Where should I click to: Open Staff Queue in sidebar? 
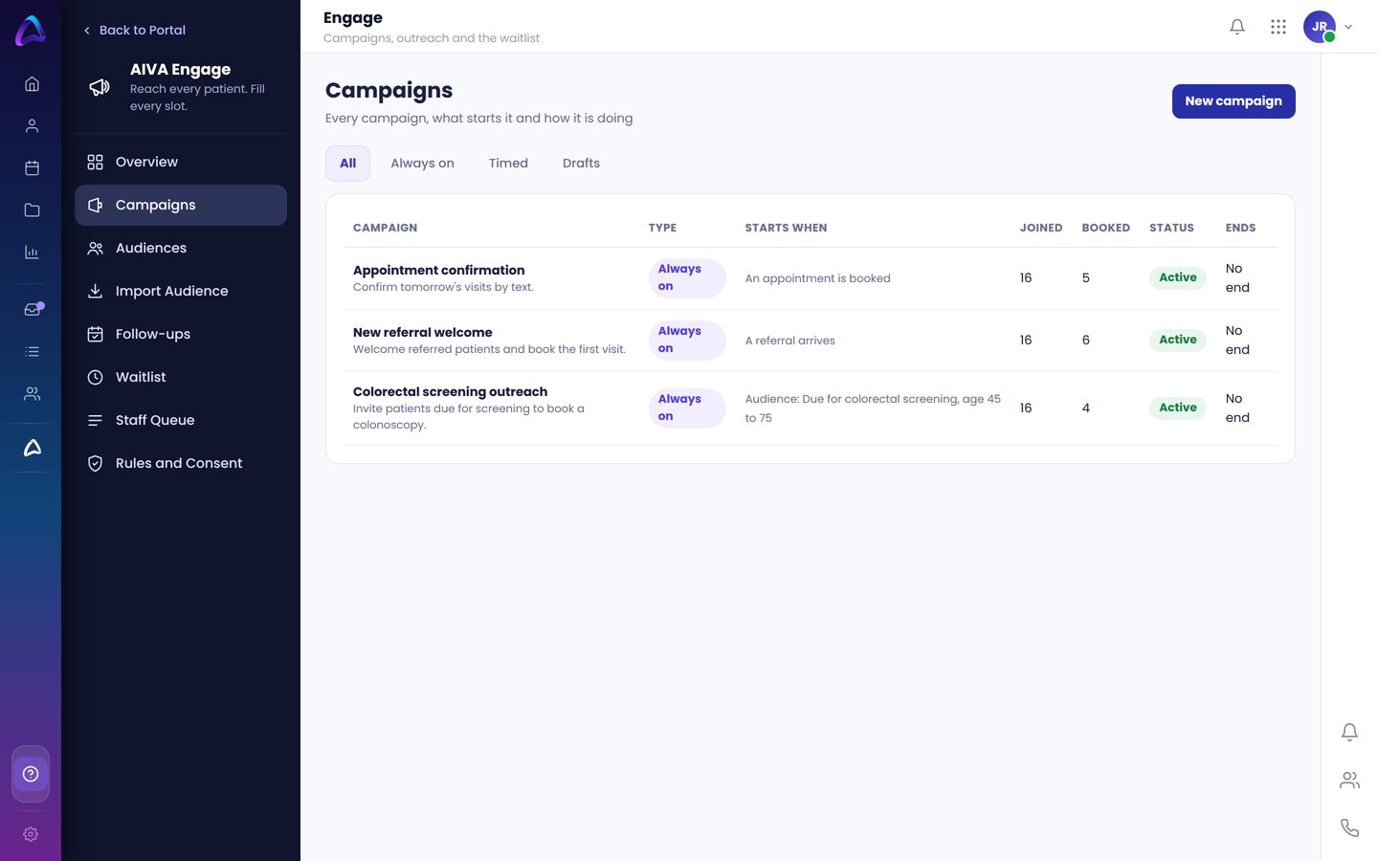tap(181, 420)
